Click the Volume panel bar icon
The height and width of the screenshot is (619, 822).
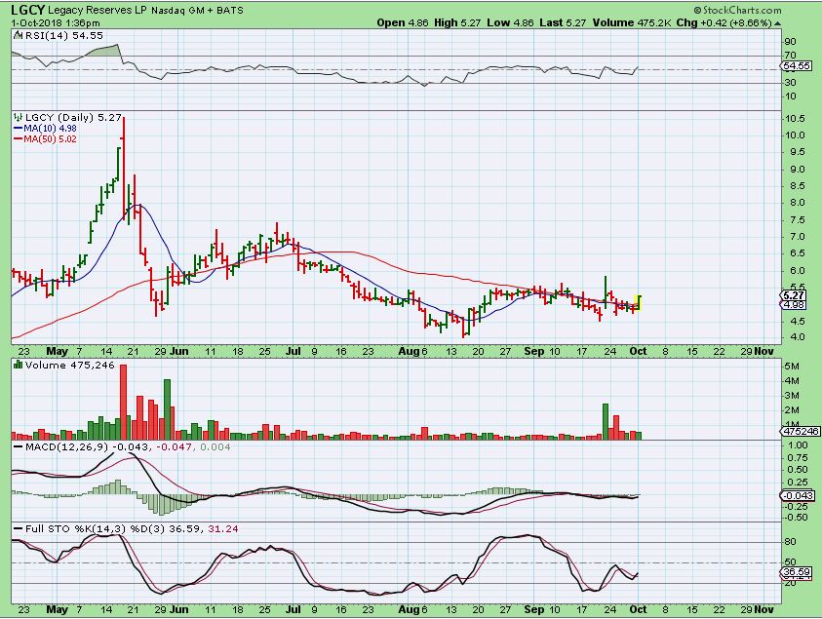click(x=19, y=367)
